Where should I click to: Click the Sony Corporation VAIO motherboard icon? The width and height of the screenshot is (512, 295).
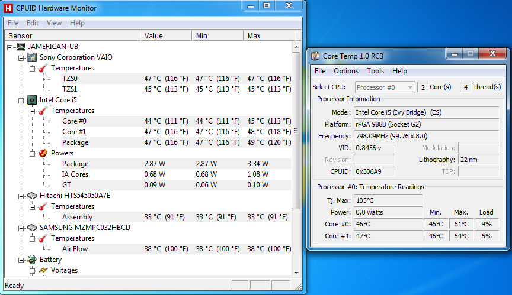coord(32,57)
